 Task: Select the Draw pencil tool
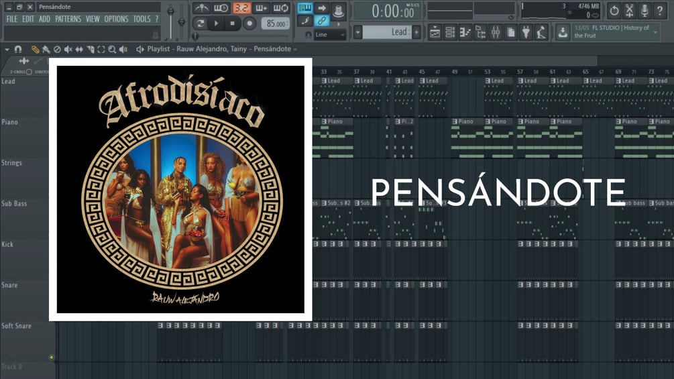click(36, 50)
